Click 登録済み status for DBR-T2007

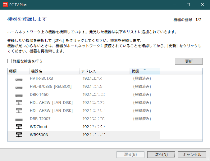[142, 119]
